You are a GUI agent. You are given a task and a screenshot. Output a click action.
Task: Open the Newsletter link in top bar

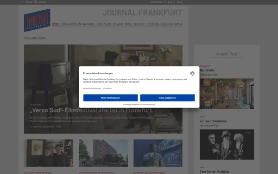click(x=157, y=2)
